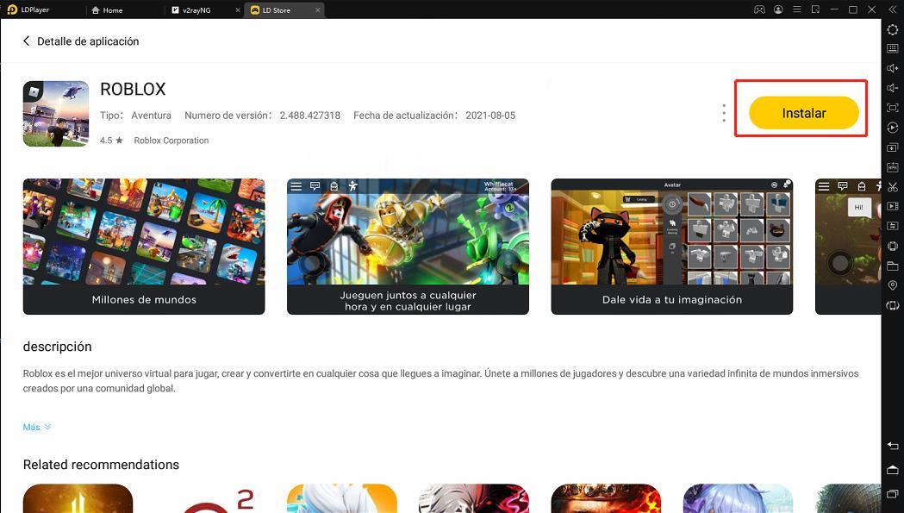Open keyboard mapping tool in sidebar
The width and height of the screenshot is (904, 513).
pos(893,48)
